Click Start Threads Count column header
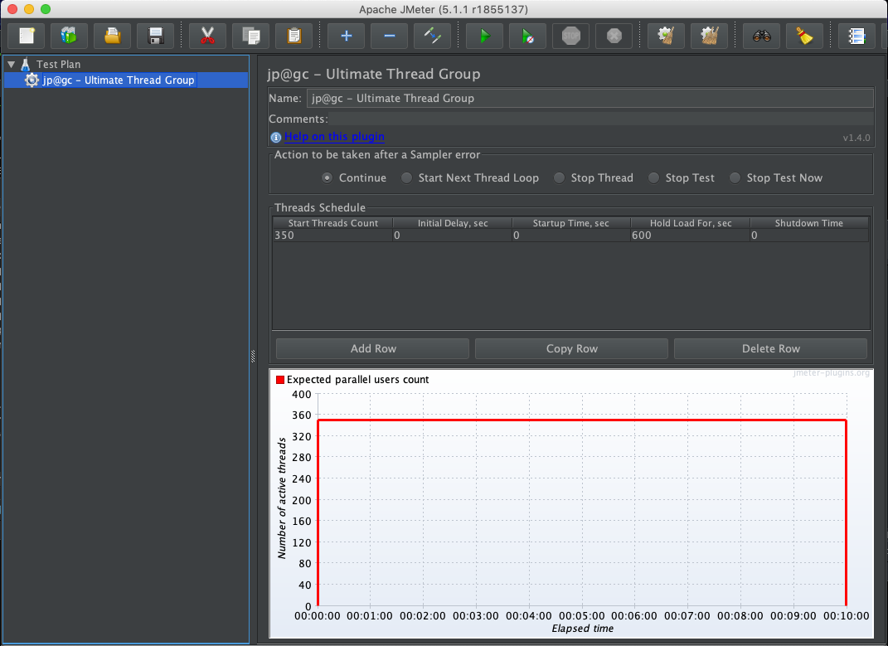Screen dimensions: 888x646 [332, 223]
